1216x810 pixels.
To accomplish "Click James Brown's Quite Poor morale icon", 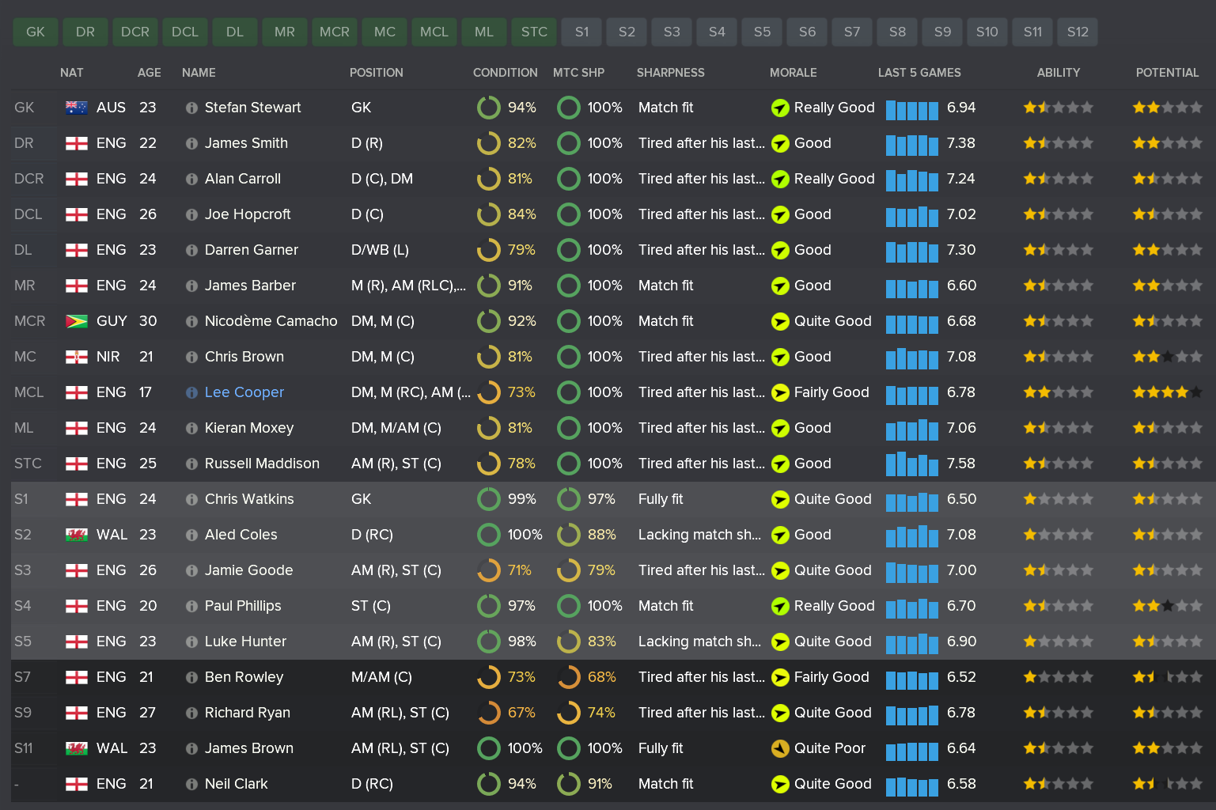I will click(x=780, y=748).
